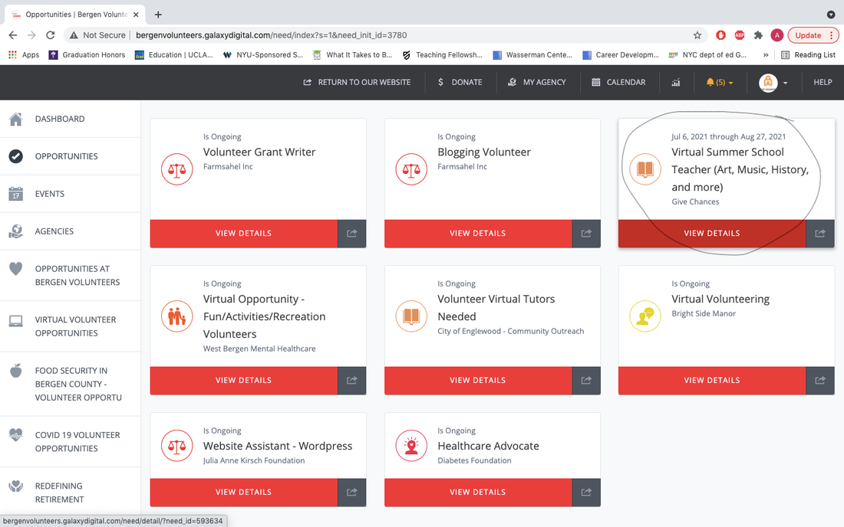Image resolution: width=844 pixels, height=527 pixels.
Task: Open the Calendar in top navigation
Action: (618, 83)
